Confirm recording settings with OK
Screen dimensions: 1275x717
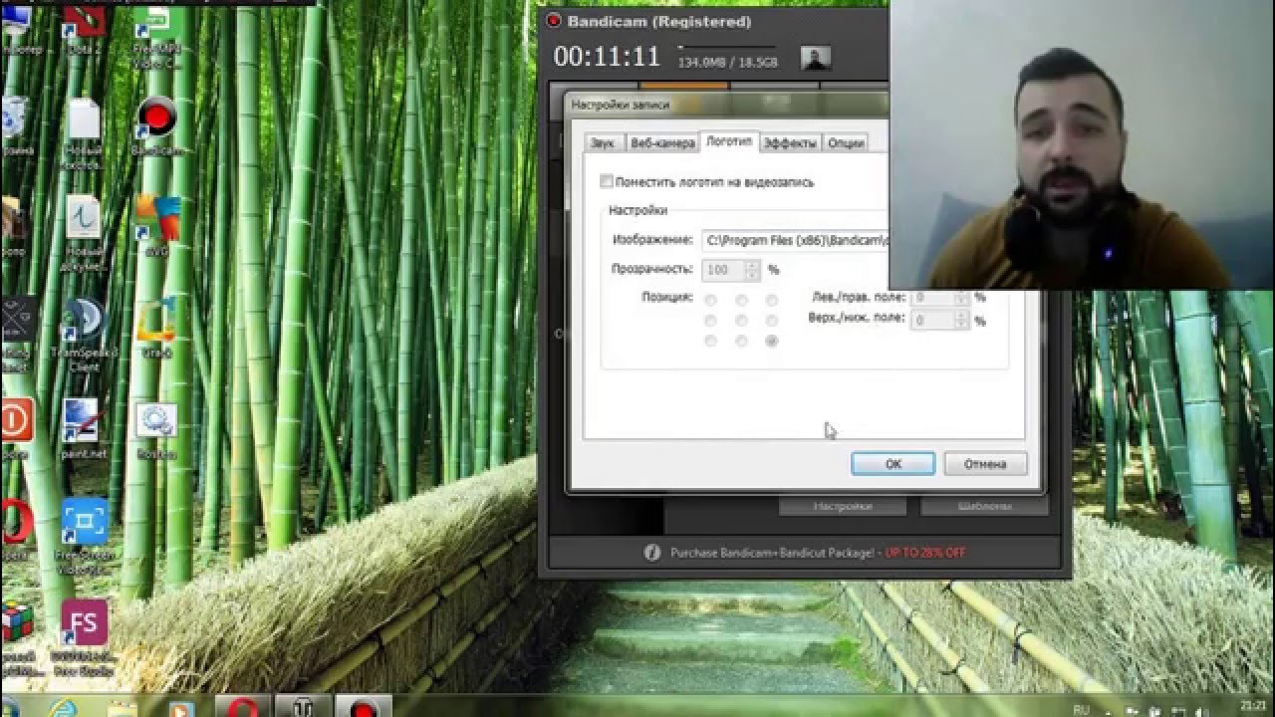point(892,463)
